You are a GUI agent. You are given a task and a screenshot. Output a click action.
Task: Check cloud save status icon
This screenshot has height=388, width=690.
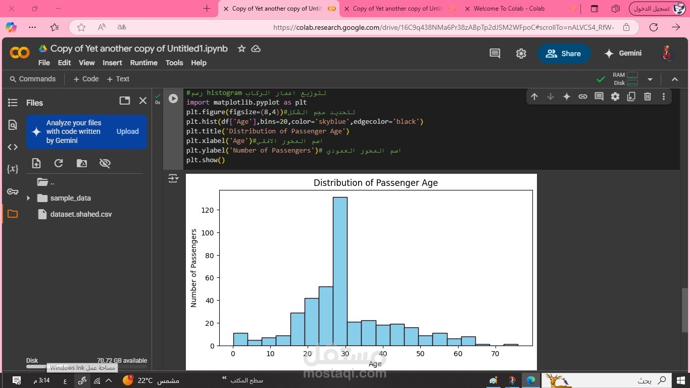(x=256, y=48)
